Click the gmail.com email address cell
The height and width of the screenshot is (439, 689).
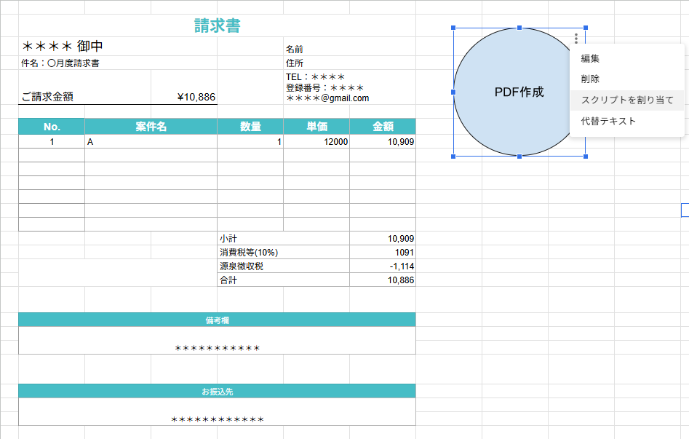pyautogui.click(x=327, y=98)
